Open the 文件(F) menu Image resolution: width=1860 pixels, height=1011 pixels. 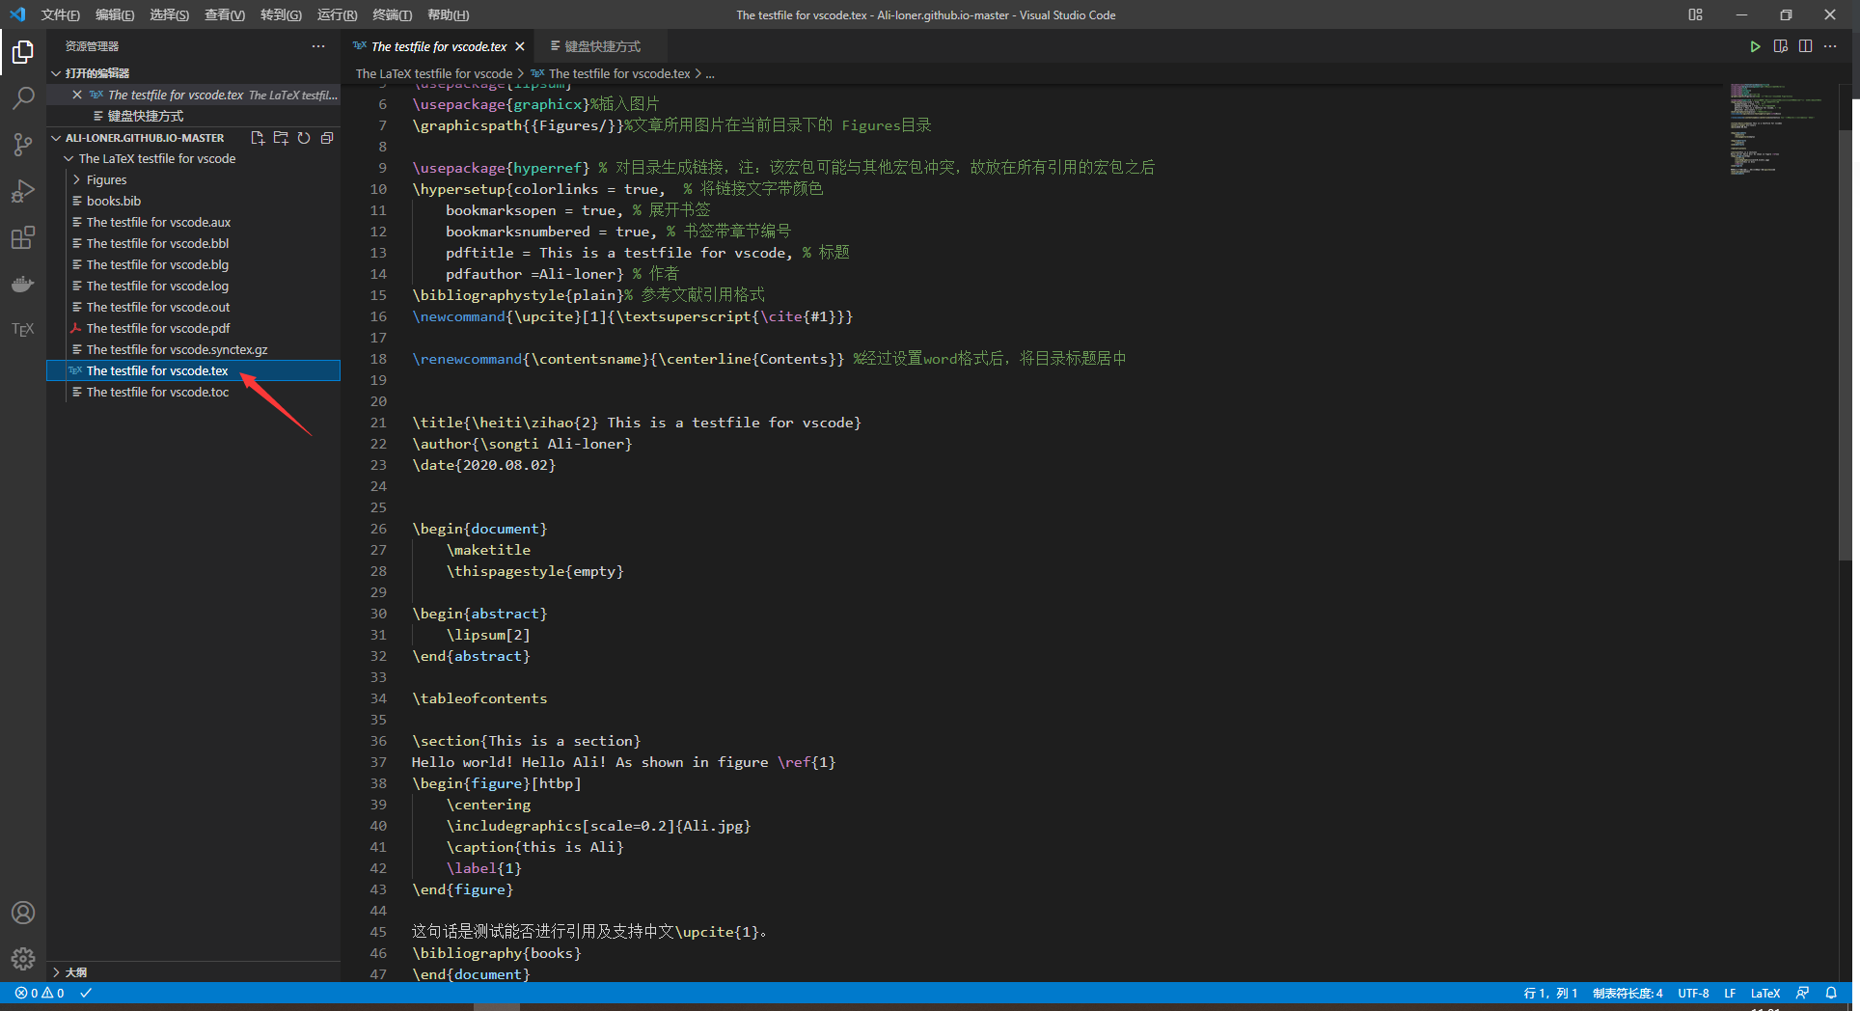[60, 14]
